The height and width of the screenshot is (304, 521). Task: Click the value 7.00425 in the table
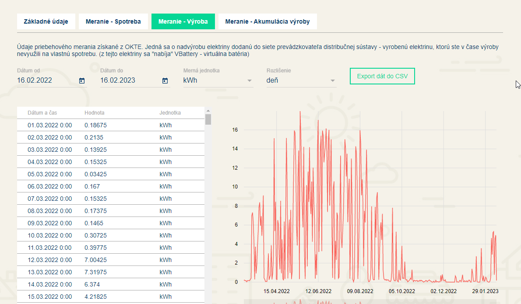(x=95, y=260)
